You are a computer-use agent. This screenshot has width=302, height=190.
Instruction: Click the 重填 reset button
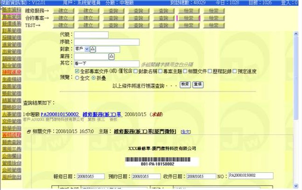click(x=198, y=84)
